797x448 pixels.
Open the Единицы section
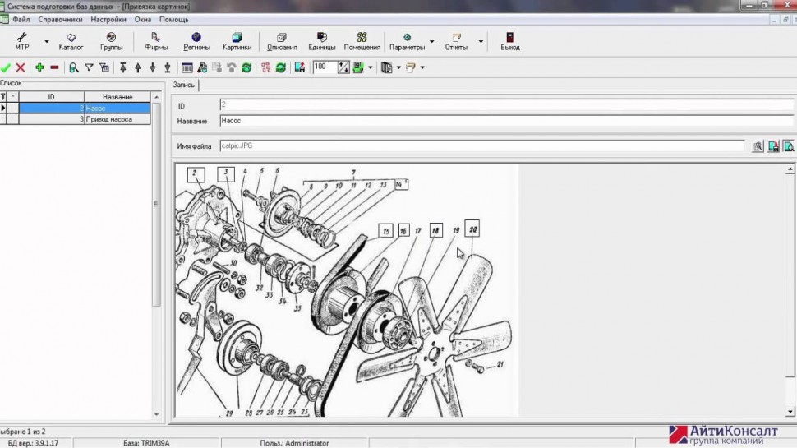click(321, 41)
